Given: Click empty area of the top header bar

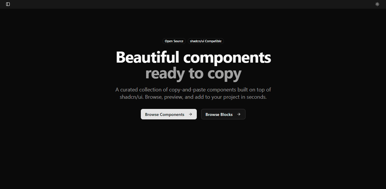Looking at the screenshot, I should coord(192,4).
